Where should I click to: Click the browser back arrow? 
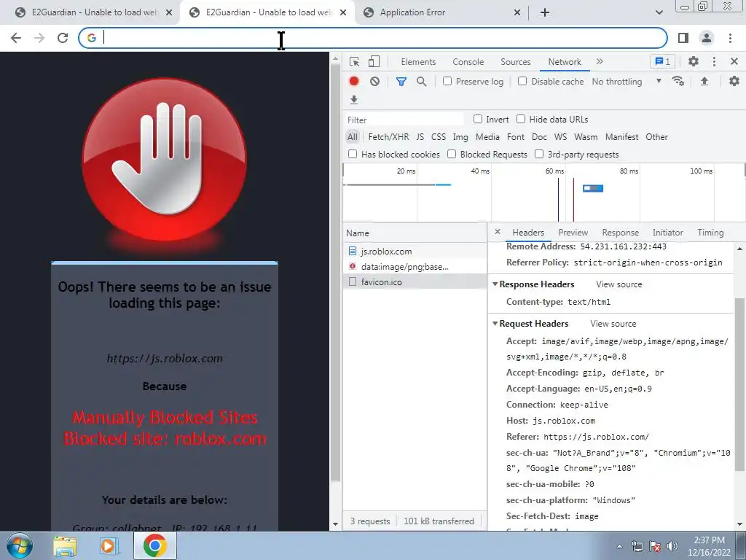(16, 38)
